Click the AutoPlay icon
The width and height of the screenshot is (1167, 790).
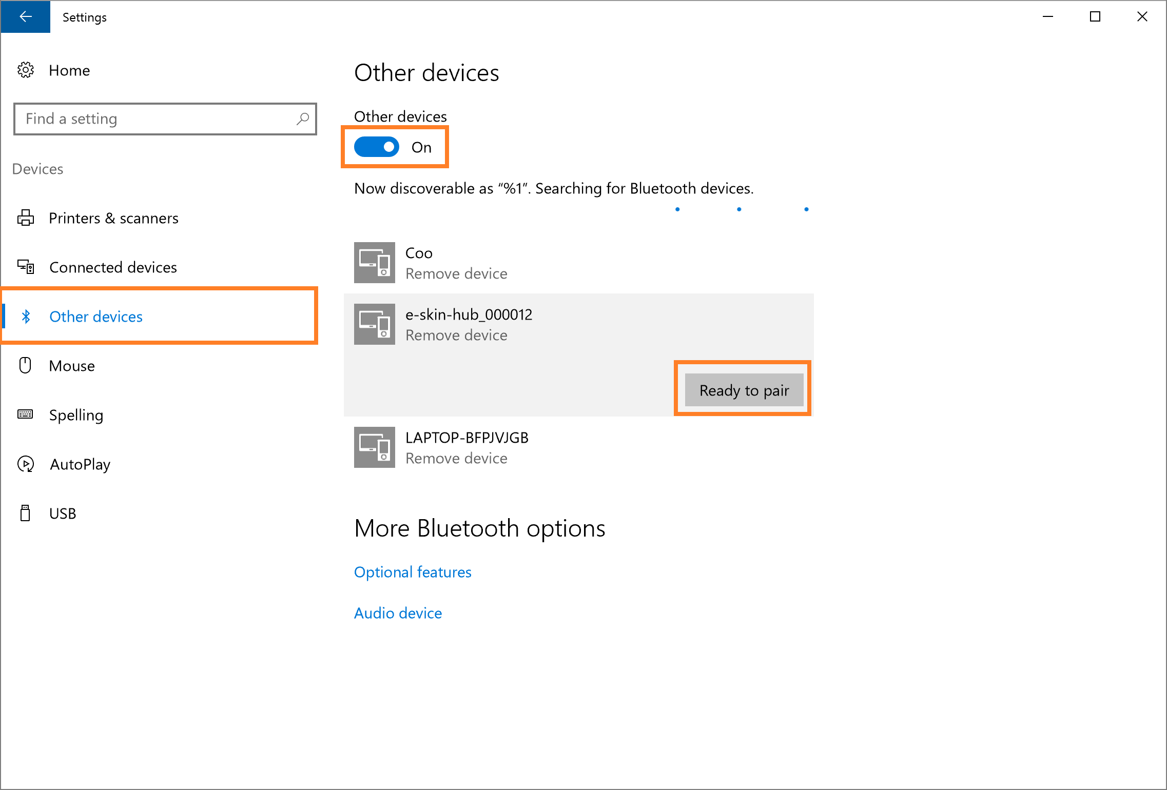pos(26,464)
